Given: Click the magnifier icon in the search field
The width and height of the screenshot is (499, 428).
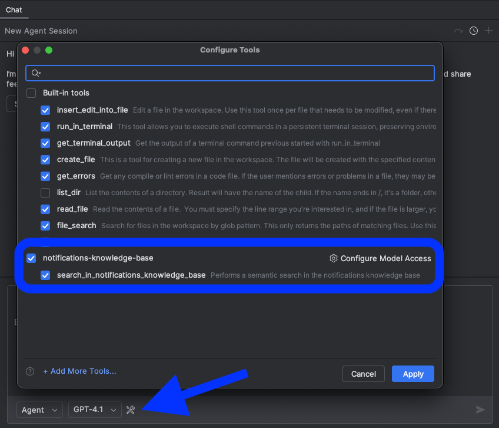Looking at the screenshot, I should pos(34,73).
